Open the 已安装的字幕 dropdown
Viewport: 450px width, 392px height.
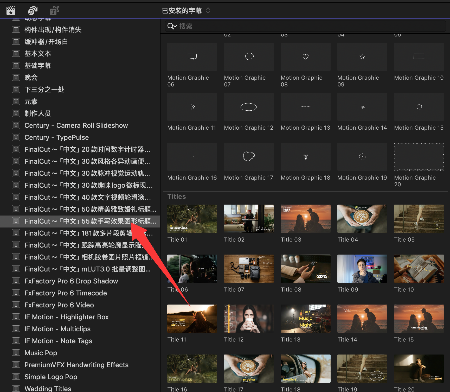[186, 11]
